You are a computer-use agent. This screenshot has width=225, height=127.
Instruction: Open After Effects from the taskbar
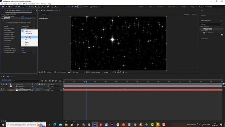pos(95,125)
